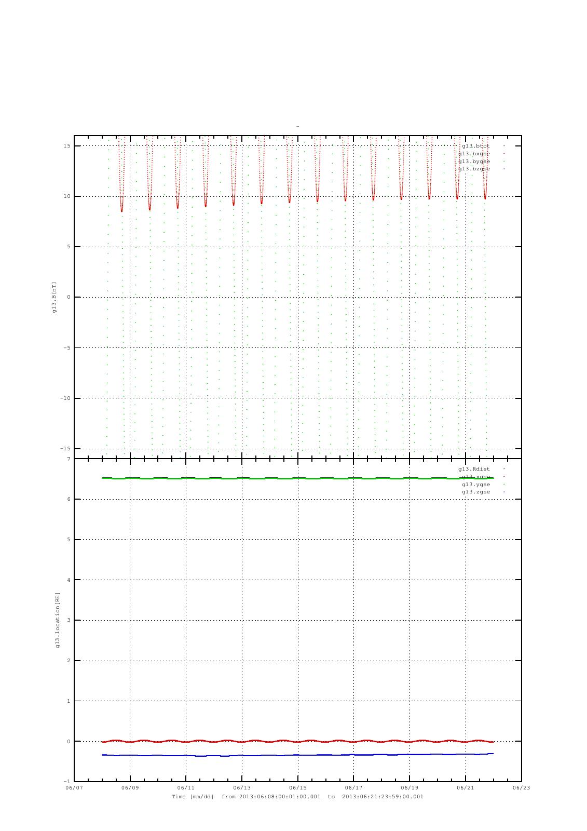Screen dimensions: 587x831
Task: Select the g13.bzgse legend entry
Action: click(474, 169)
